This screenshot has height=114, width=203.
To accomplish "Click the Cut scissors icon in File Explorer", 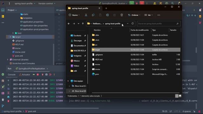I will 86,15.
